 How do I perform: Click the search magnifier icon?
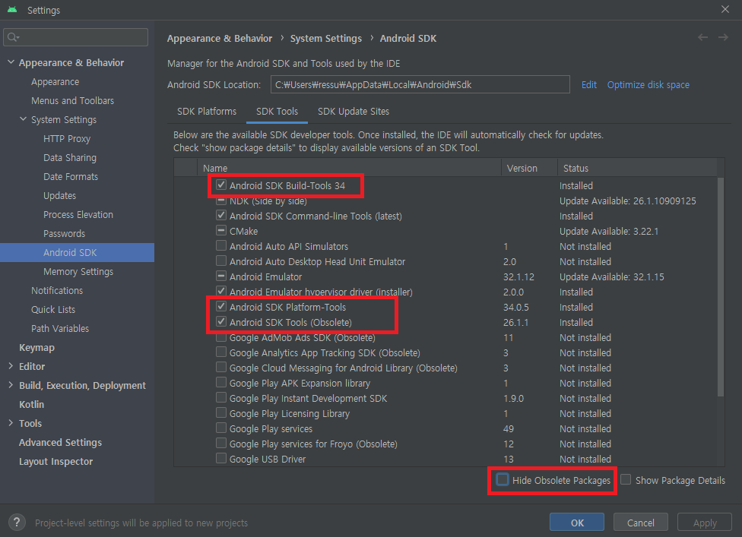tap(13, 37)
